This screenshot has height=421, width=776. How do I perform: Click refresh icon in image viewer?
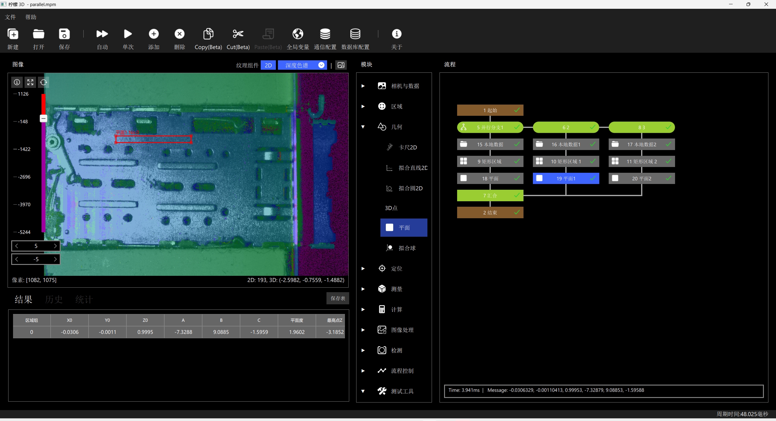pyautogui.click(x=43, y=82)
